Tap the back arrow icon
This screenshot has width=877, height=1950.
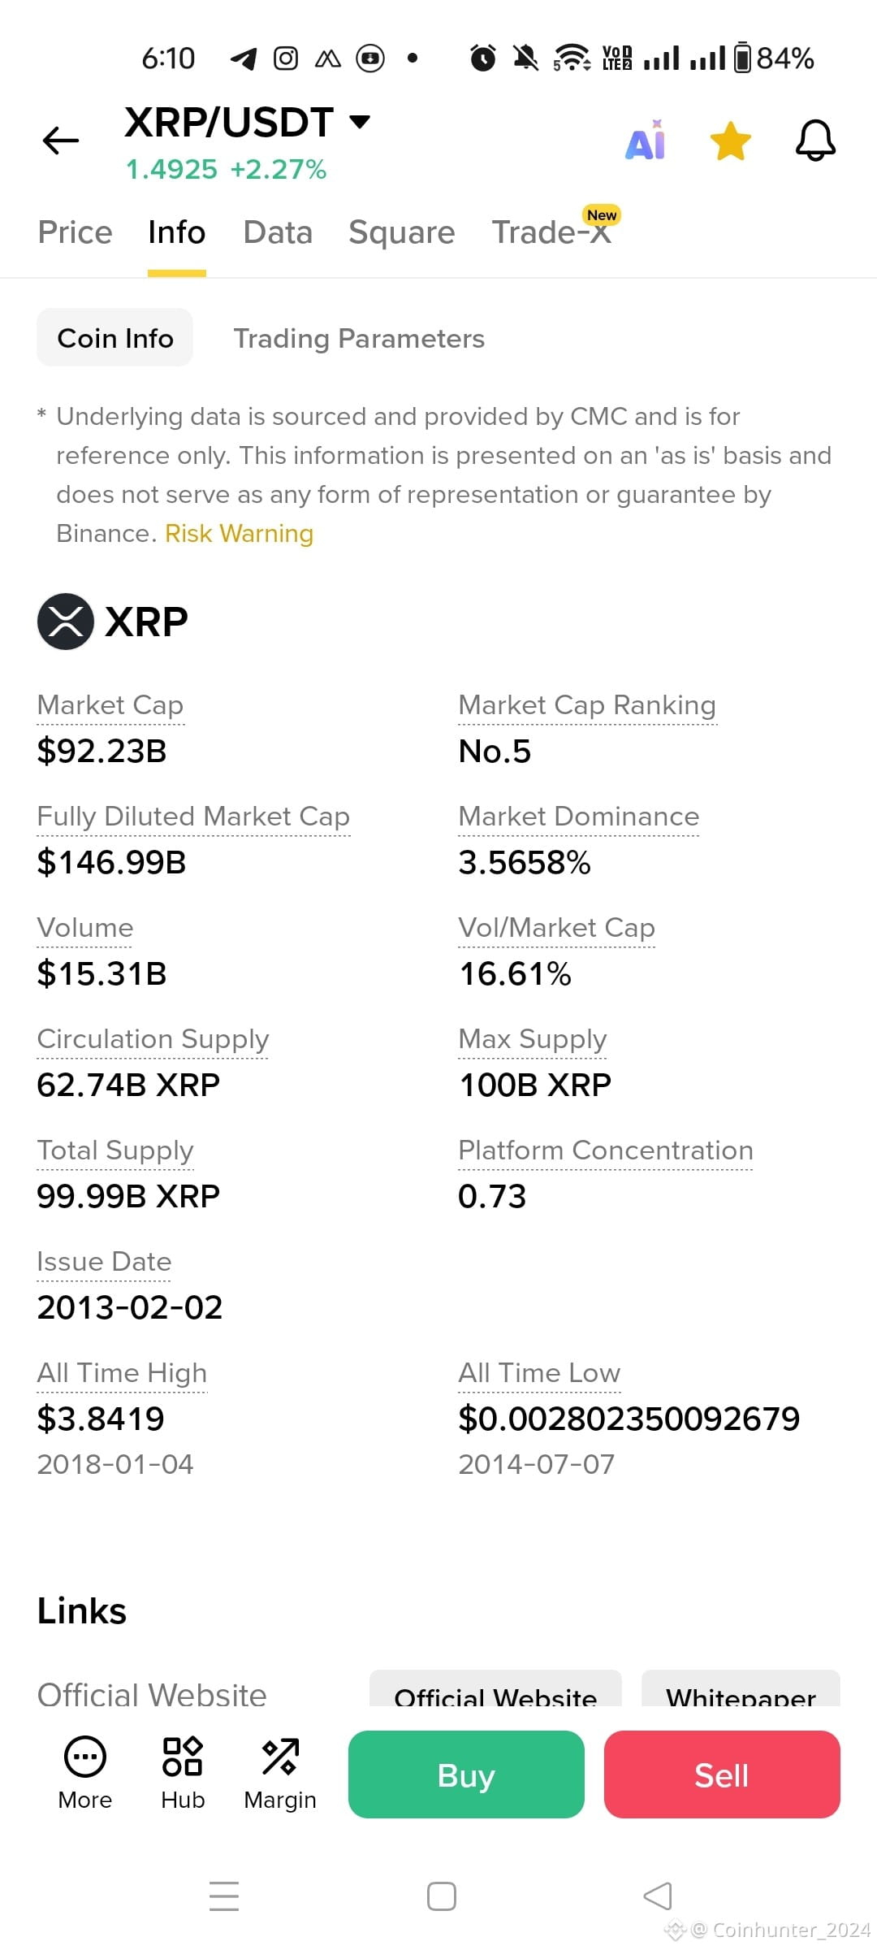click(x=61, y=141)
